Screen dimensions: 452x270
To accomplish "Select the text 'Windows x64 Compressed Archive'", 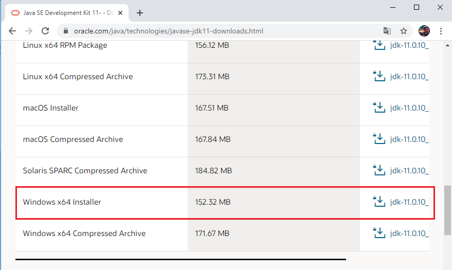I will pyautogui.click(x=84, y=233).
